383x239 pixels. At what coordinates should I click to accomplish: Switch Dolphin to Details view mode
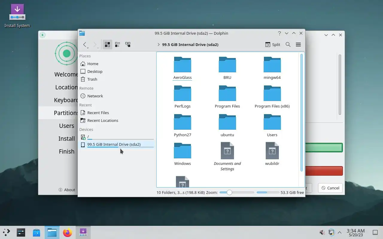click(128, 45)
